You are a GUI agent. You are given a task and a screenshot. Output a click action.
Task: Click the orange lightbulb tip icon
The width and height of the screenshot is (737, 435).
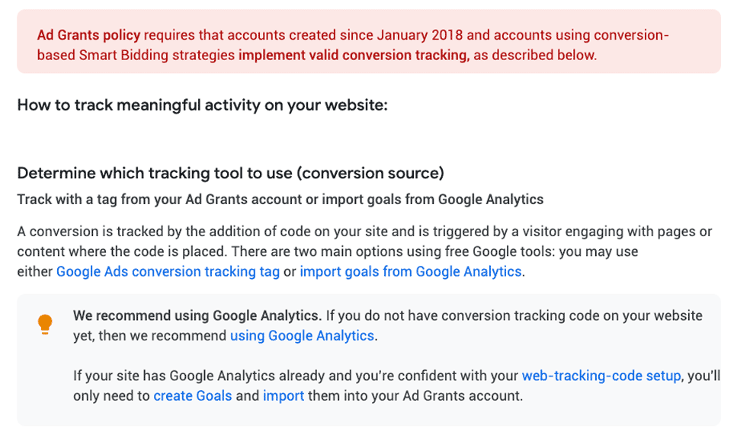[45, 325]
